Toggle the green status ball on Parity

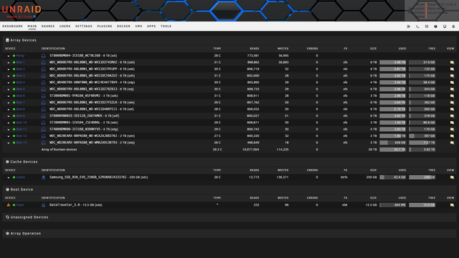(x=14, y=56)
